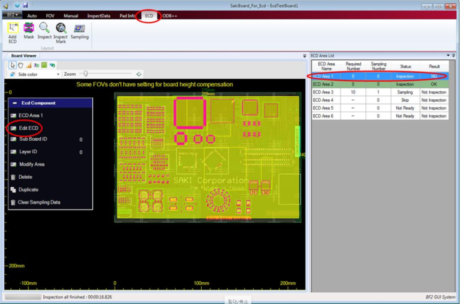Choose Duplicate in Ecd Component menu
This screenshot has height=304, width=460.
click(x=28, y=190)
